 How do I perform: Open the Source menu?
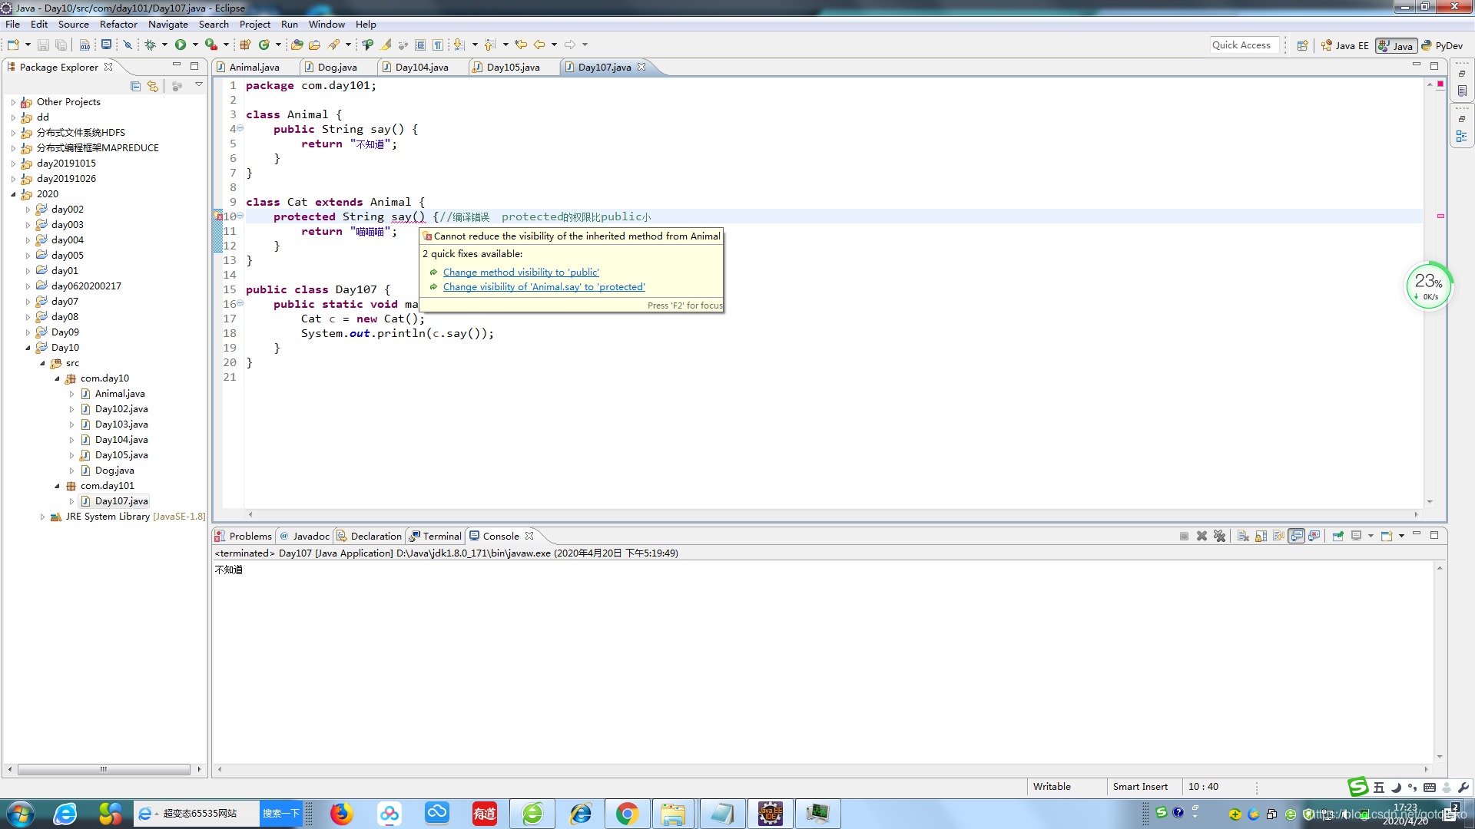tap(73, 24)
